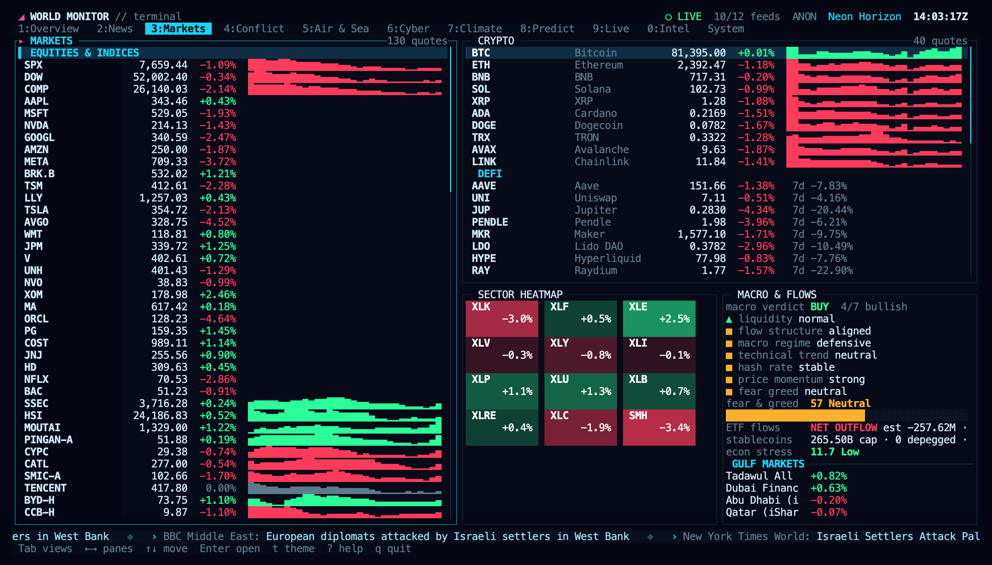Screen dimensions: 992x565
Task: Click the DEFI section label
Action: (x=490, y=174)
